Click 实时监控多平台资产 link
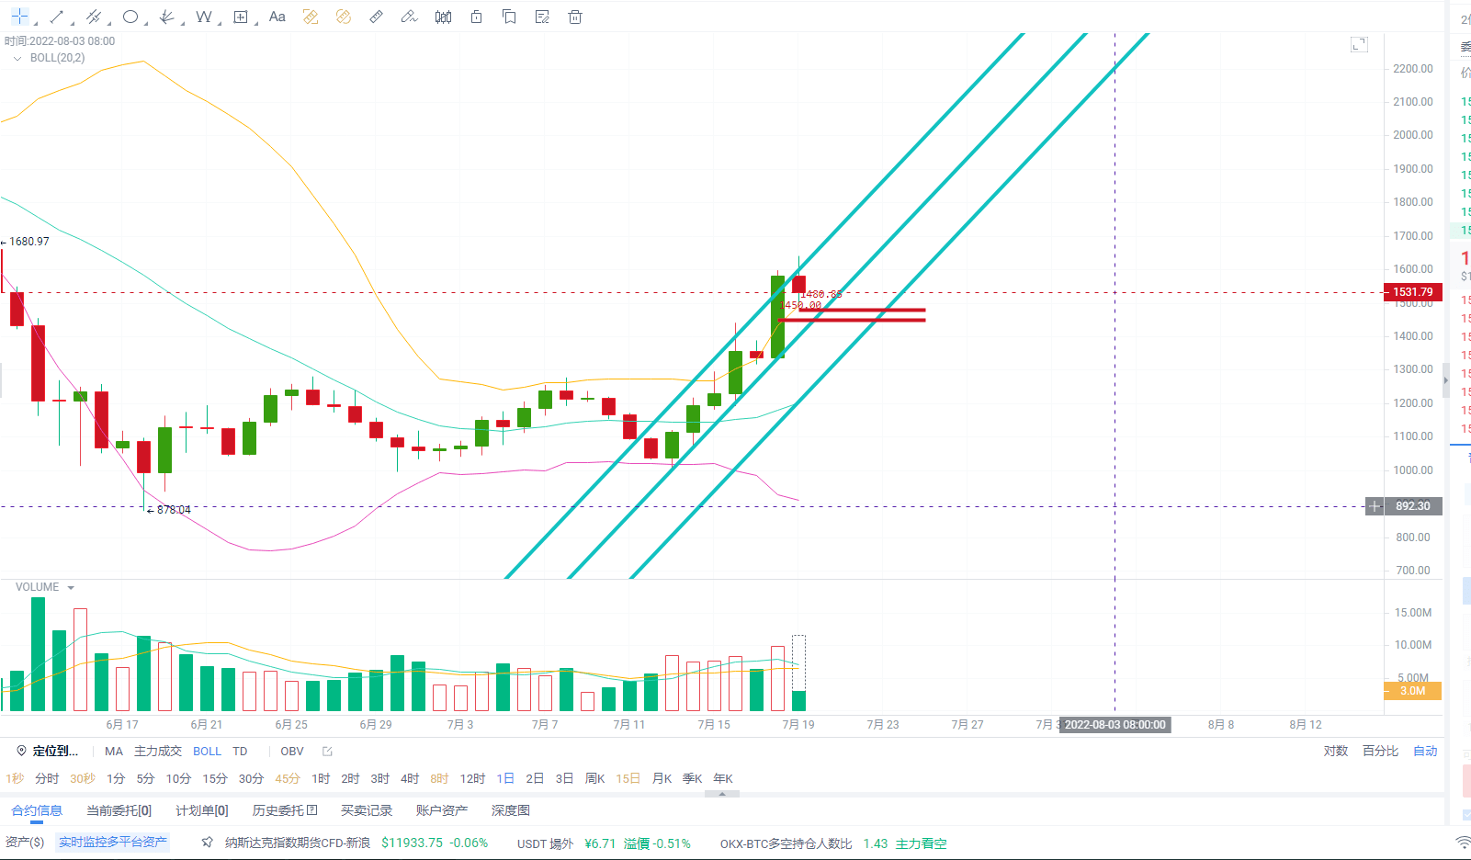 tap(113, 842)
